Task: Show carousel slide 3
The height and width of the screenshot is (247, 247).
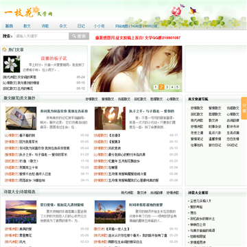Action: pos(167,87)
